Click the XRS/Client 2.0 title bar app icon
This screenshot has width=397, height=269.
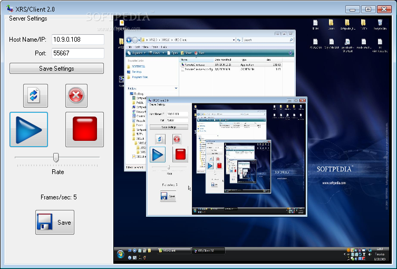point(9,9)
